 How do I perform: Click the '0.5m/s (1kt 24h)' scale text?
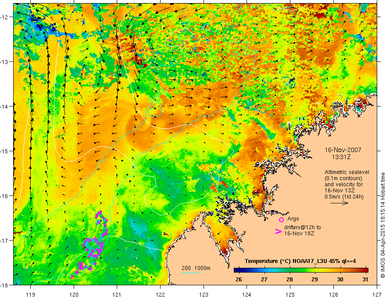[344, 197]
